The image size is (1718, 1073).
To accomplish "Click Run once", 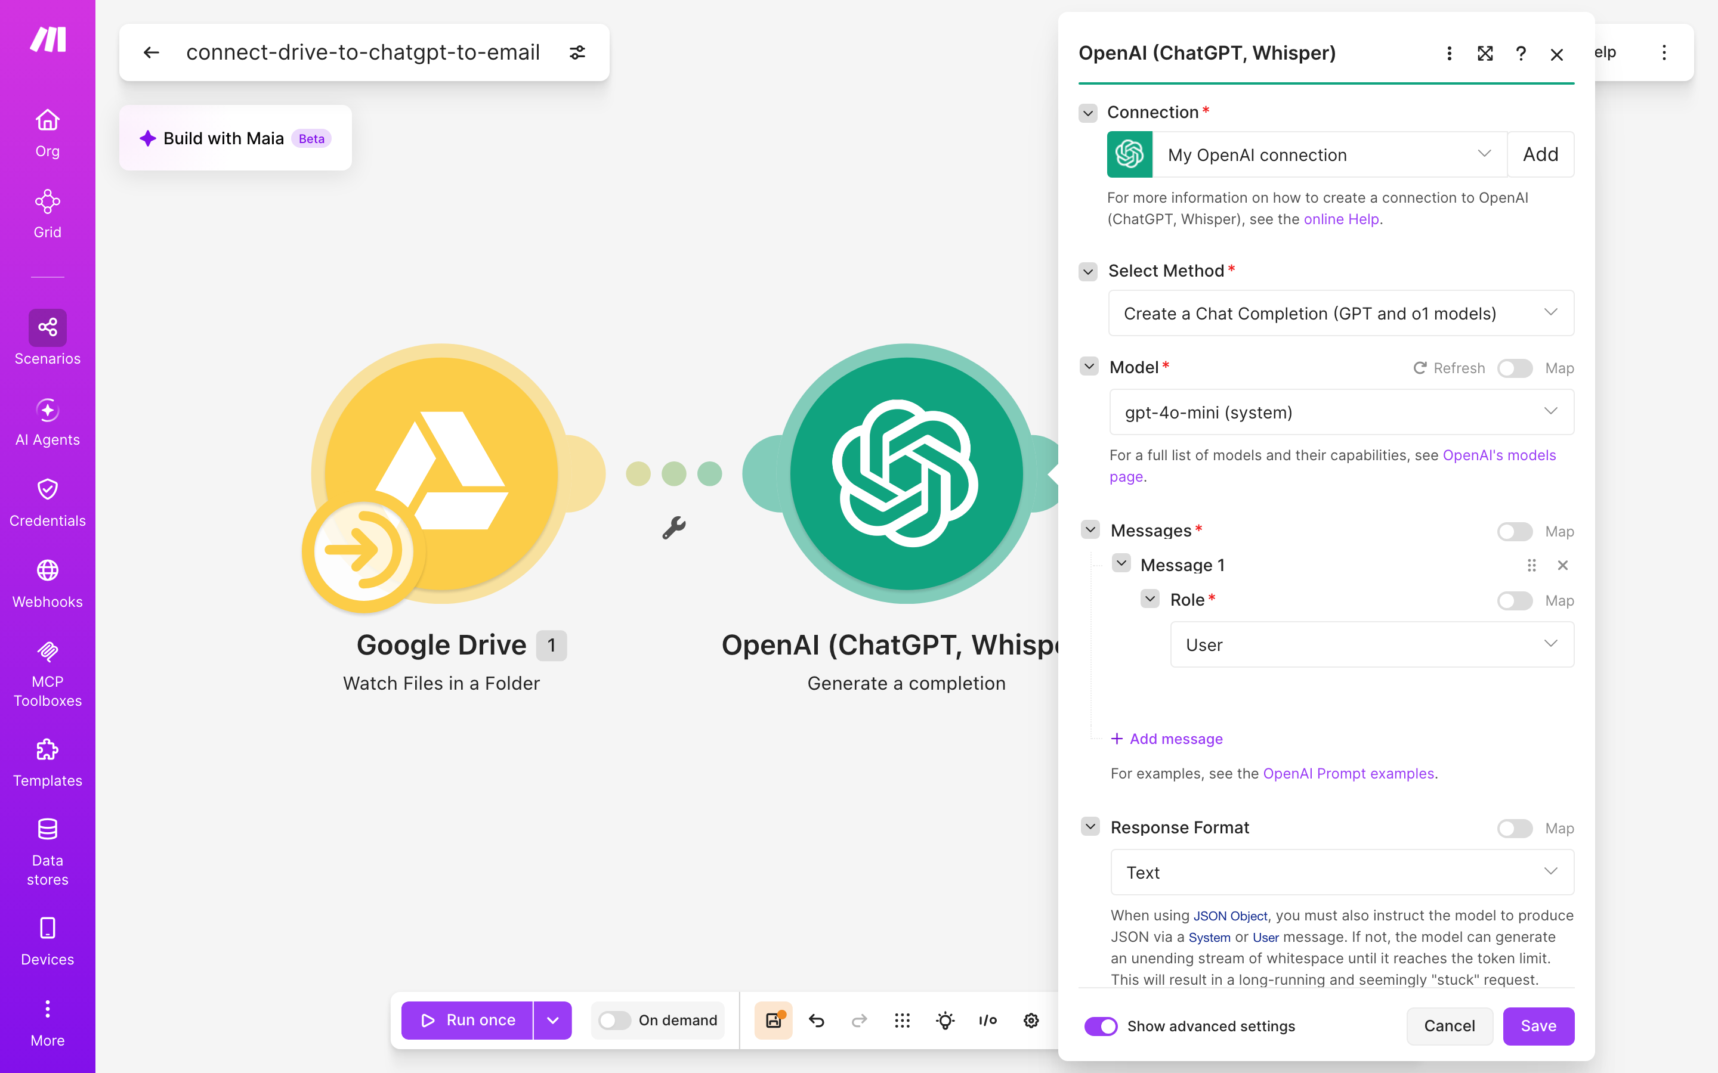I will [x=467, y=1021].
